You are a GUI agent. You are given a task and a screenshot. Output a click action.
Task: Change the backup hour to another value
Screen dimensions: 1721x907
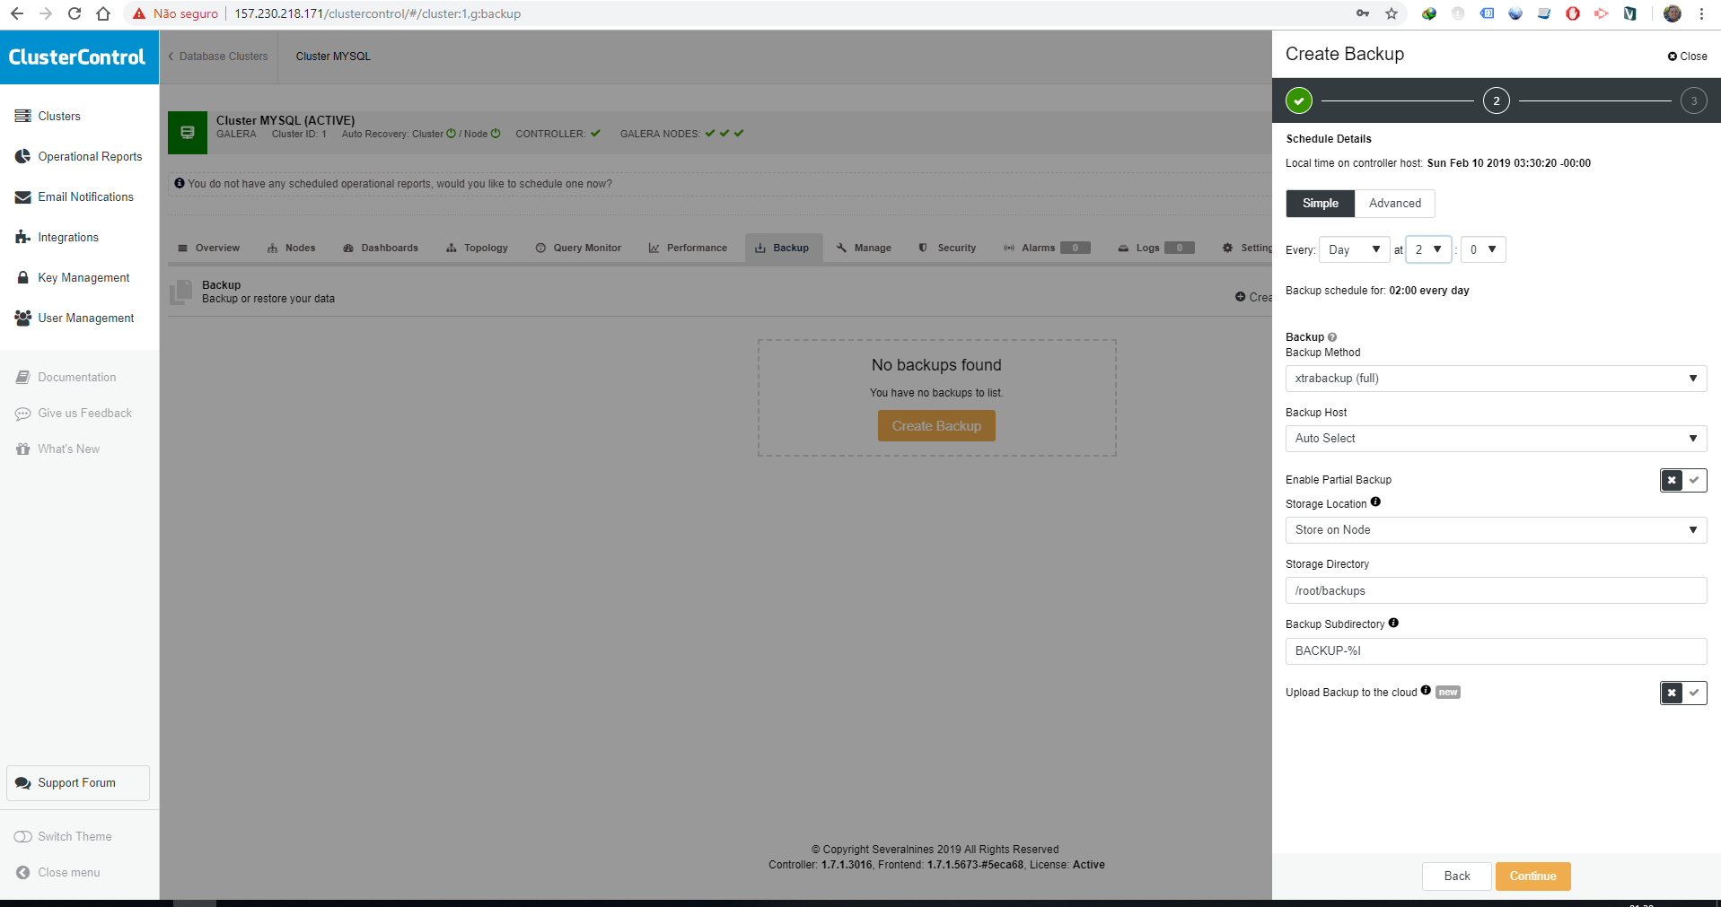pos(1427,249)
